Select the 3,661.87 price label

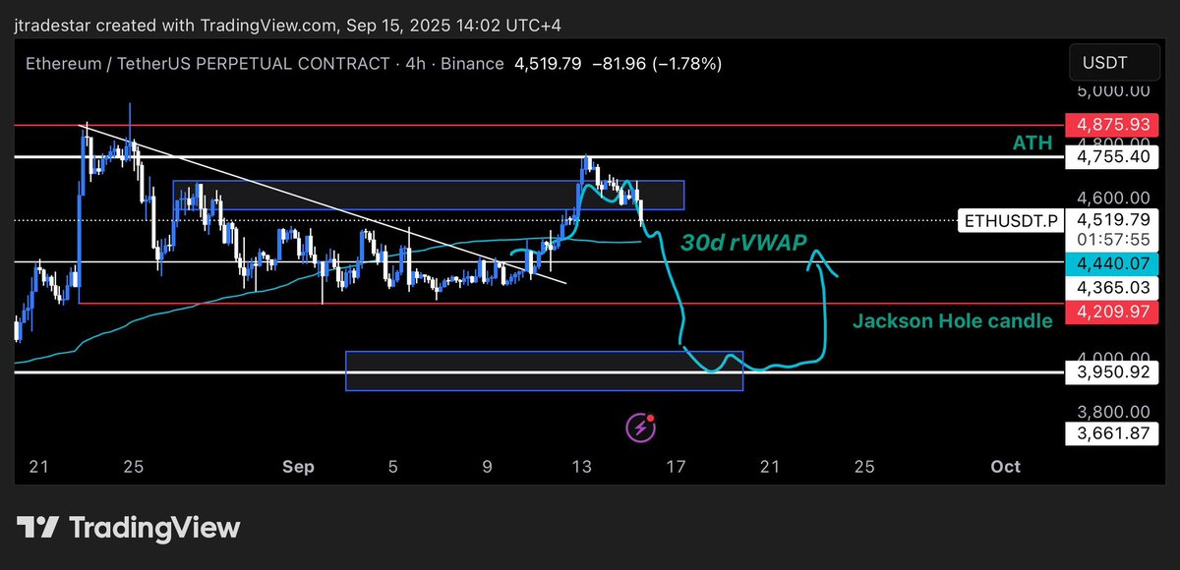pyautogui.click(x=1114, y=433)
